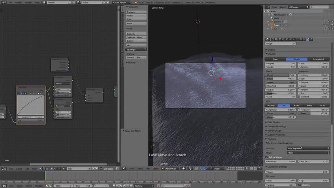Screen dimensions: 334x188
Task: Click Sun lamp icon in Outliner
Action: point(272,28)
